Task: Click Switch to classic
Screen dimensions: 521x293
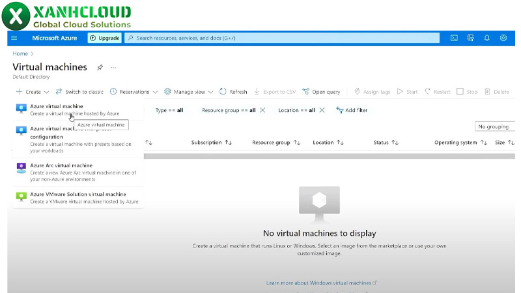Action: pos(79,92)
